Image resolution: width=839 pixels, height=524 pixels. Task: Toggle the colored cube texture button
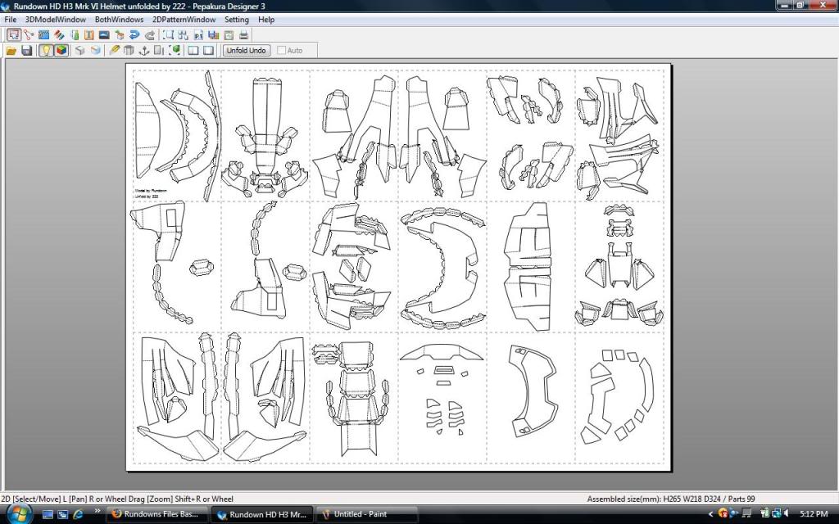[x=61, y=50]
